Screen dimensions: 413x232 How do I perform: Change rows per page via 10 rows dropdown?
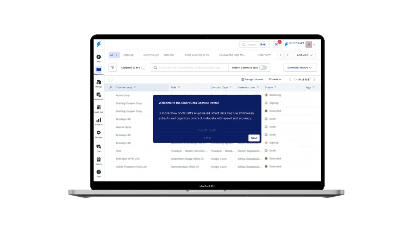pos(275,79)
